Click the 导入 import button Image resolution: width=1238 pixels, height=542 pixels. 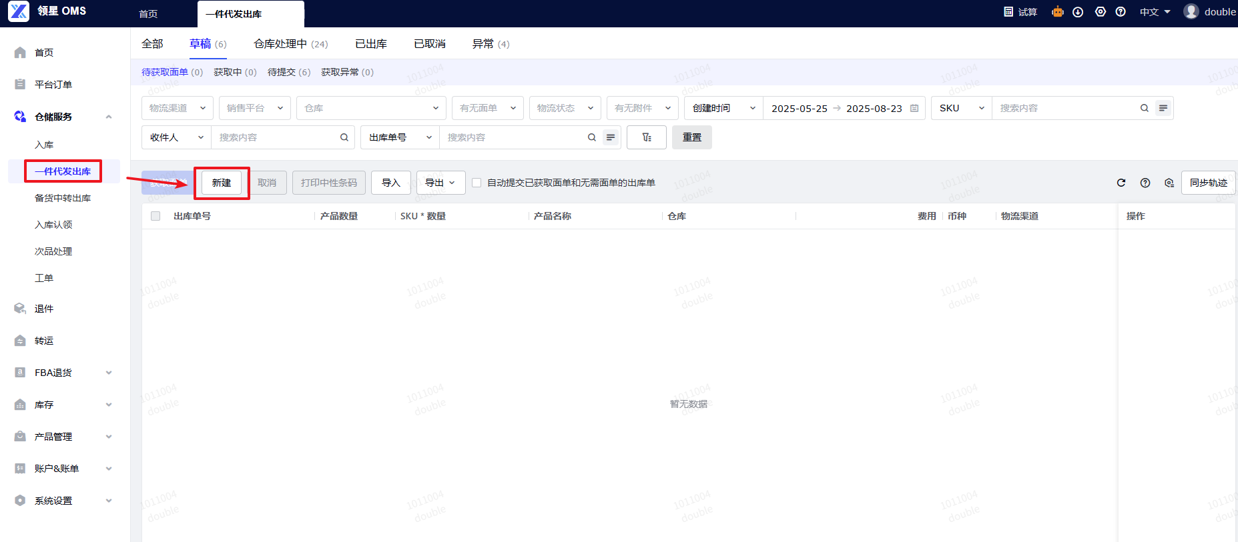(x=391, y=183)
